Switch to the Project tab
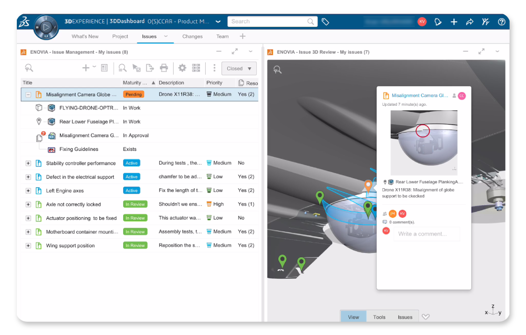 pos(120,37)
